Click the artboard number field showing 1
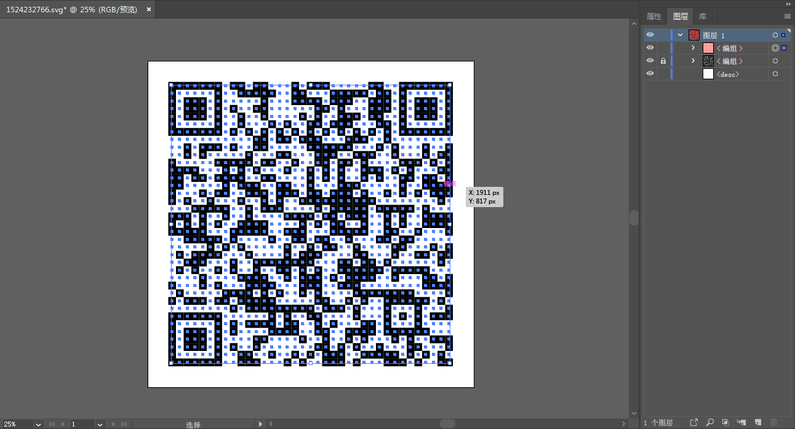This screenshot has height=429, width=795. coord(82,424)
